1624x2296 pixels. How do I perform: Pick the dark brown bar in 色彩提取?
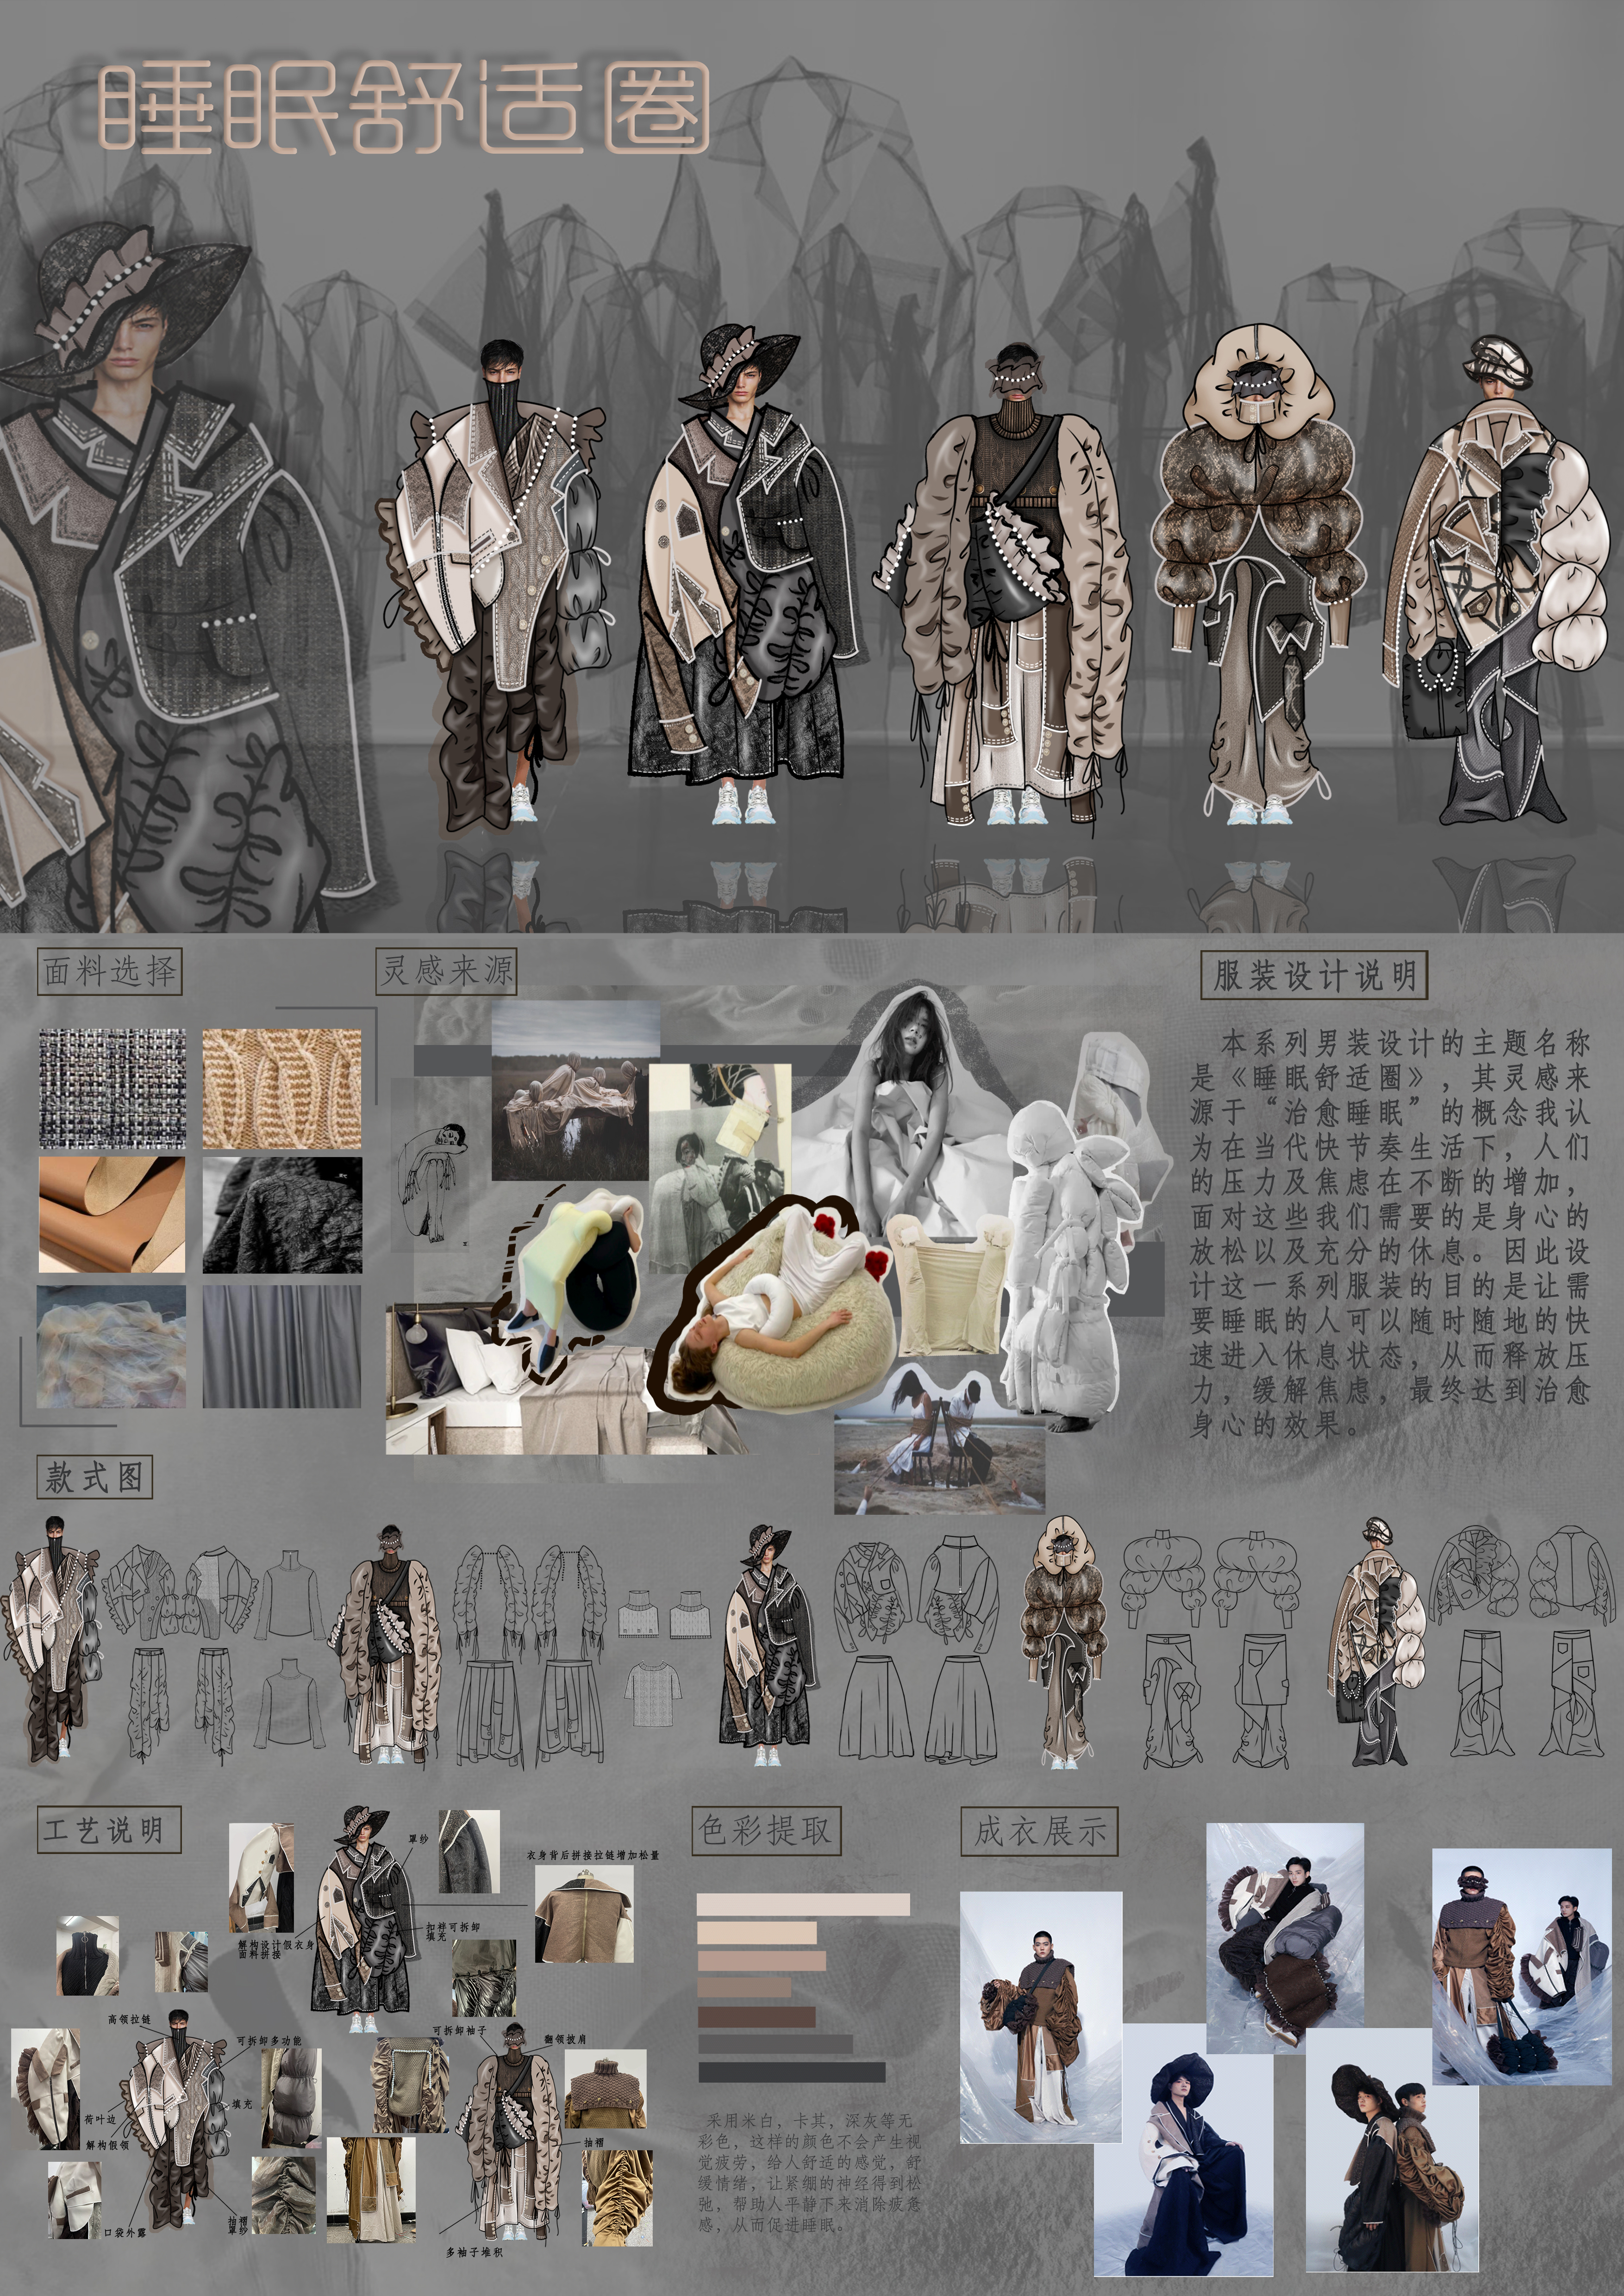756,2016
